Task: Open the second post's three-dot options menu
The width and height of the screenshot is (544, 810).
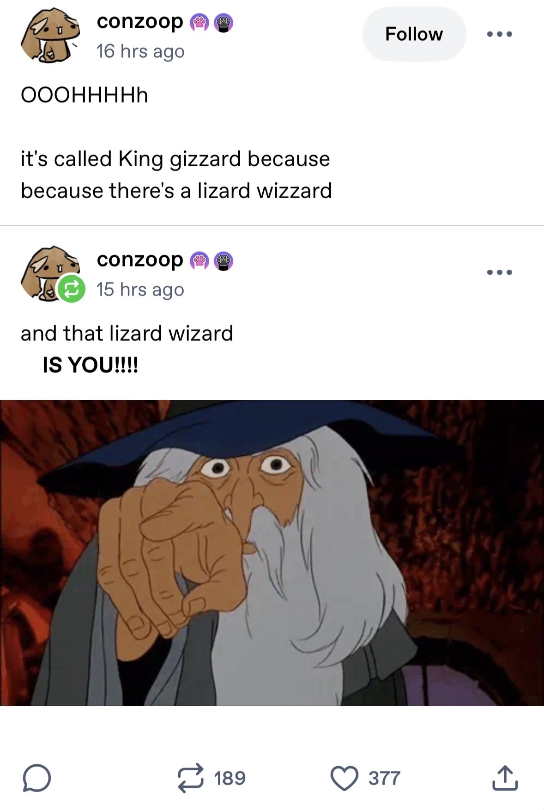Action: tap(500, 272)
